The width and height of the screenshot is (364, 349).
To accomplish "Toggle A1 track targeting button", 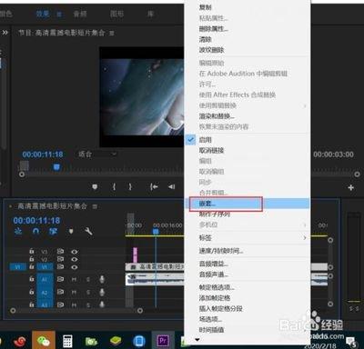I will click(45, 279).
